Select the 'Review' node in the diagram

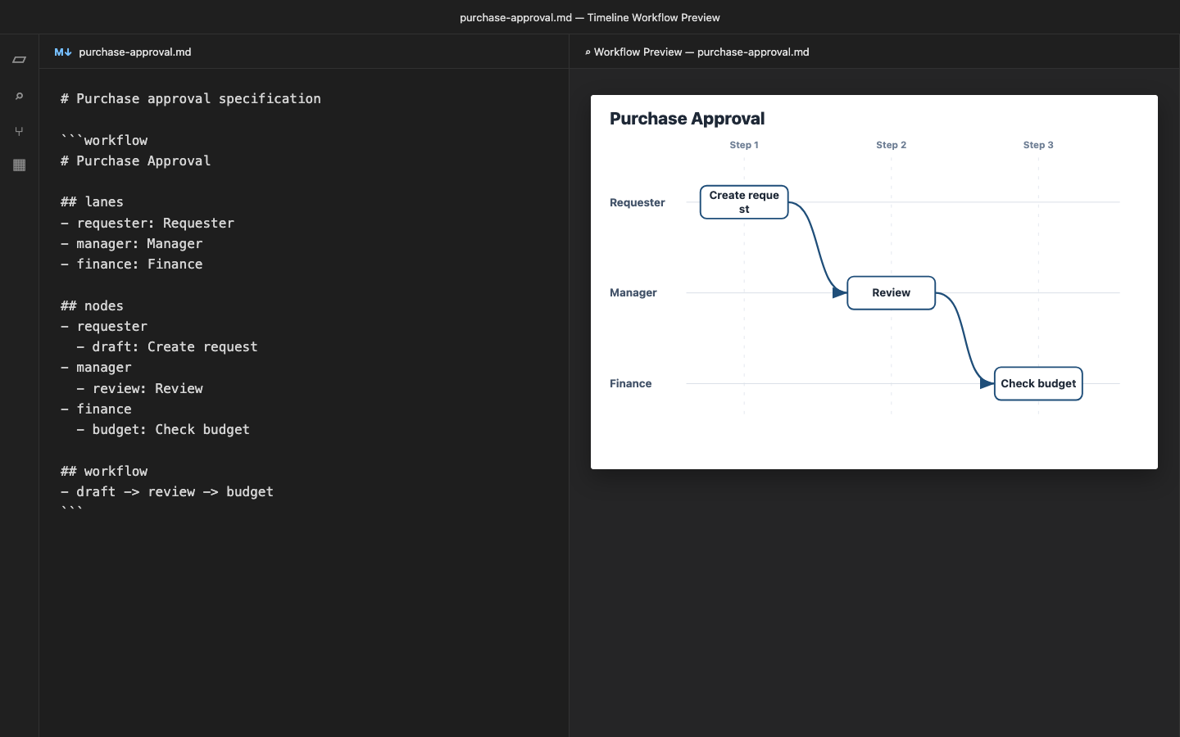[891, 292]
